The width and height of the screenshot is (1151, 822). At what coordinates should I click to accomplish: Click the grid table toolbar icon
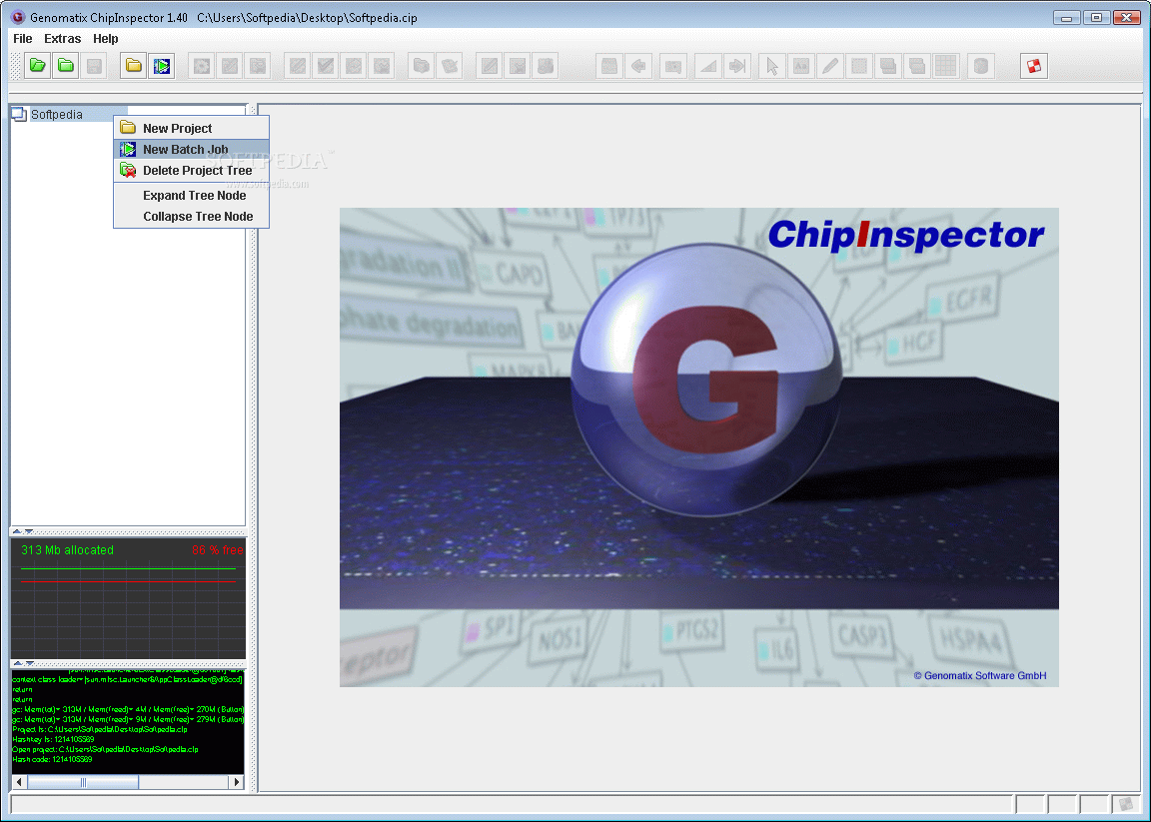coord(945,66)
